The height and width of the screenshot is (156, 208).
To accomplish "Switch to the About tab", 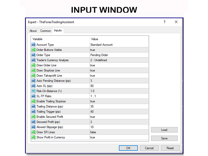I will pyautogui.click(x=33, y=31).
